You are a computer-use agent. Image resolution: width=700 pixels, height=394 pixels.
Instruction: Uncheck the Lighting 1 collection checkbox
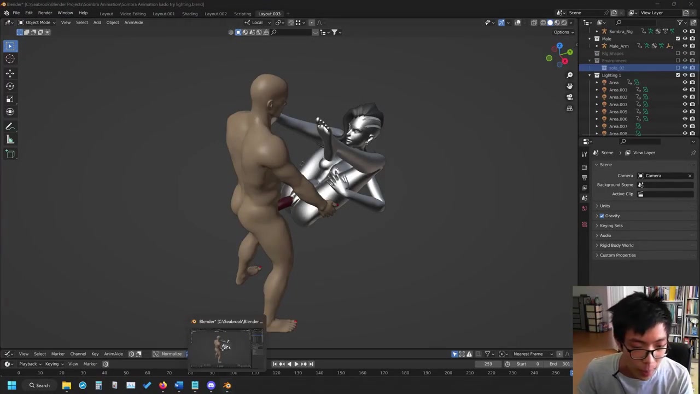pyautogui.click(x=678, y=75)
